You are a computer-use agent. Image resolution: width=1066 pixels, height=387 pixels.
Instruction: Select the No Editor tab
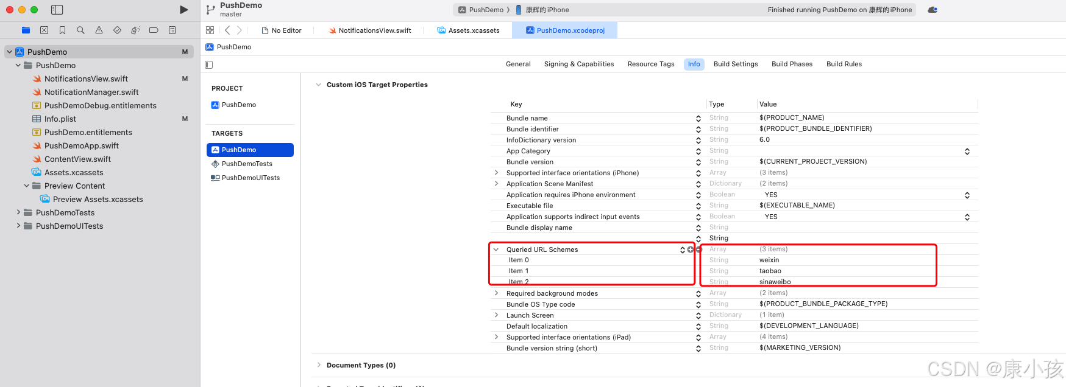click(282, 30)
